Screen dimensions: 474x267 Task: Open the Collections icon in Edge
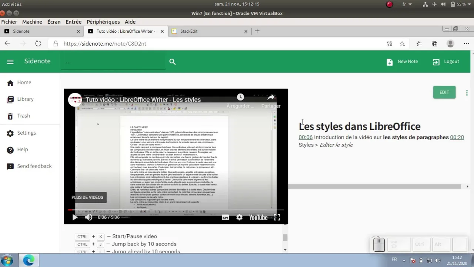[x=435, y=44]
